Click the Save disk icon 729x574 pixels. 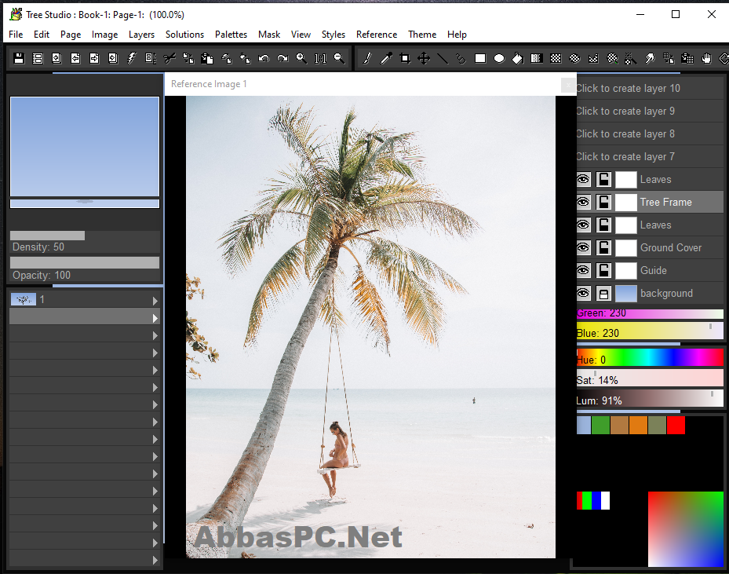pyautogui.click(x=19, y=58)
